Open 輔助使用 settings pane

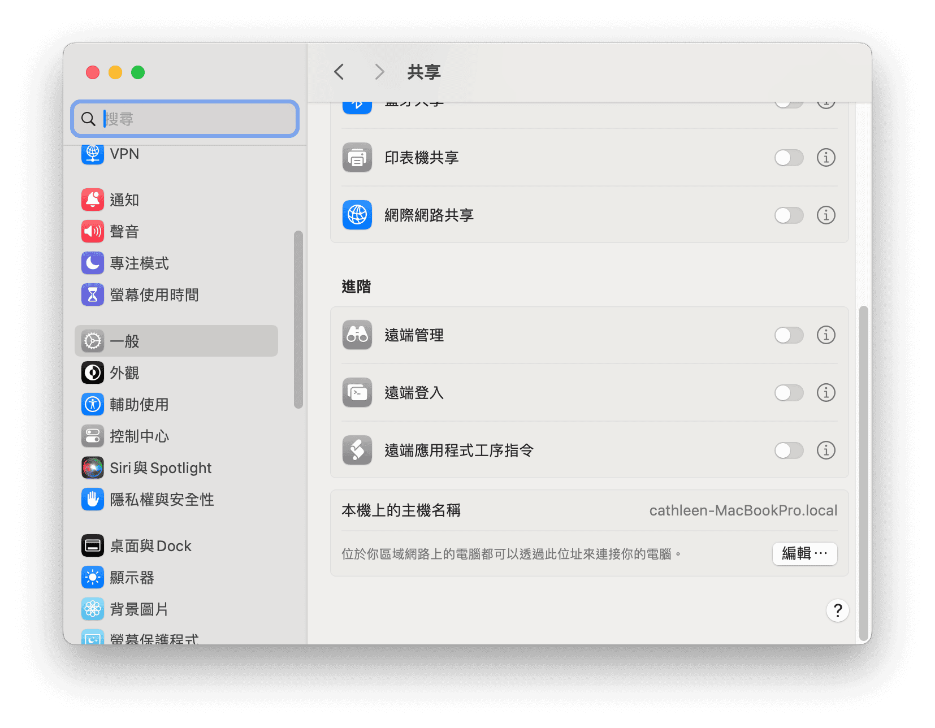tap(175, 404)
